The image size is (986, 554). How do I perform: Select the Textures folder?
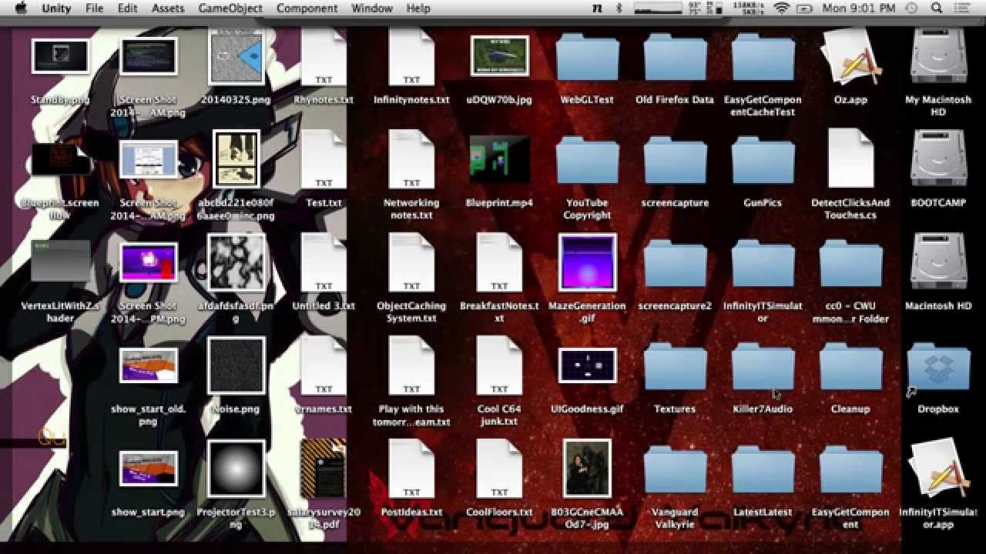coord(675,366)
